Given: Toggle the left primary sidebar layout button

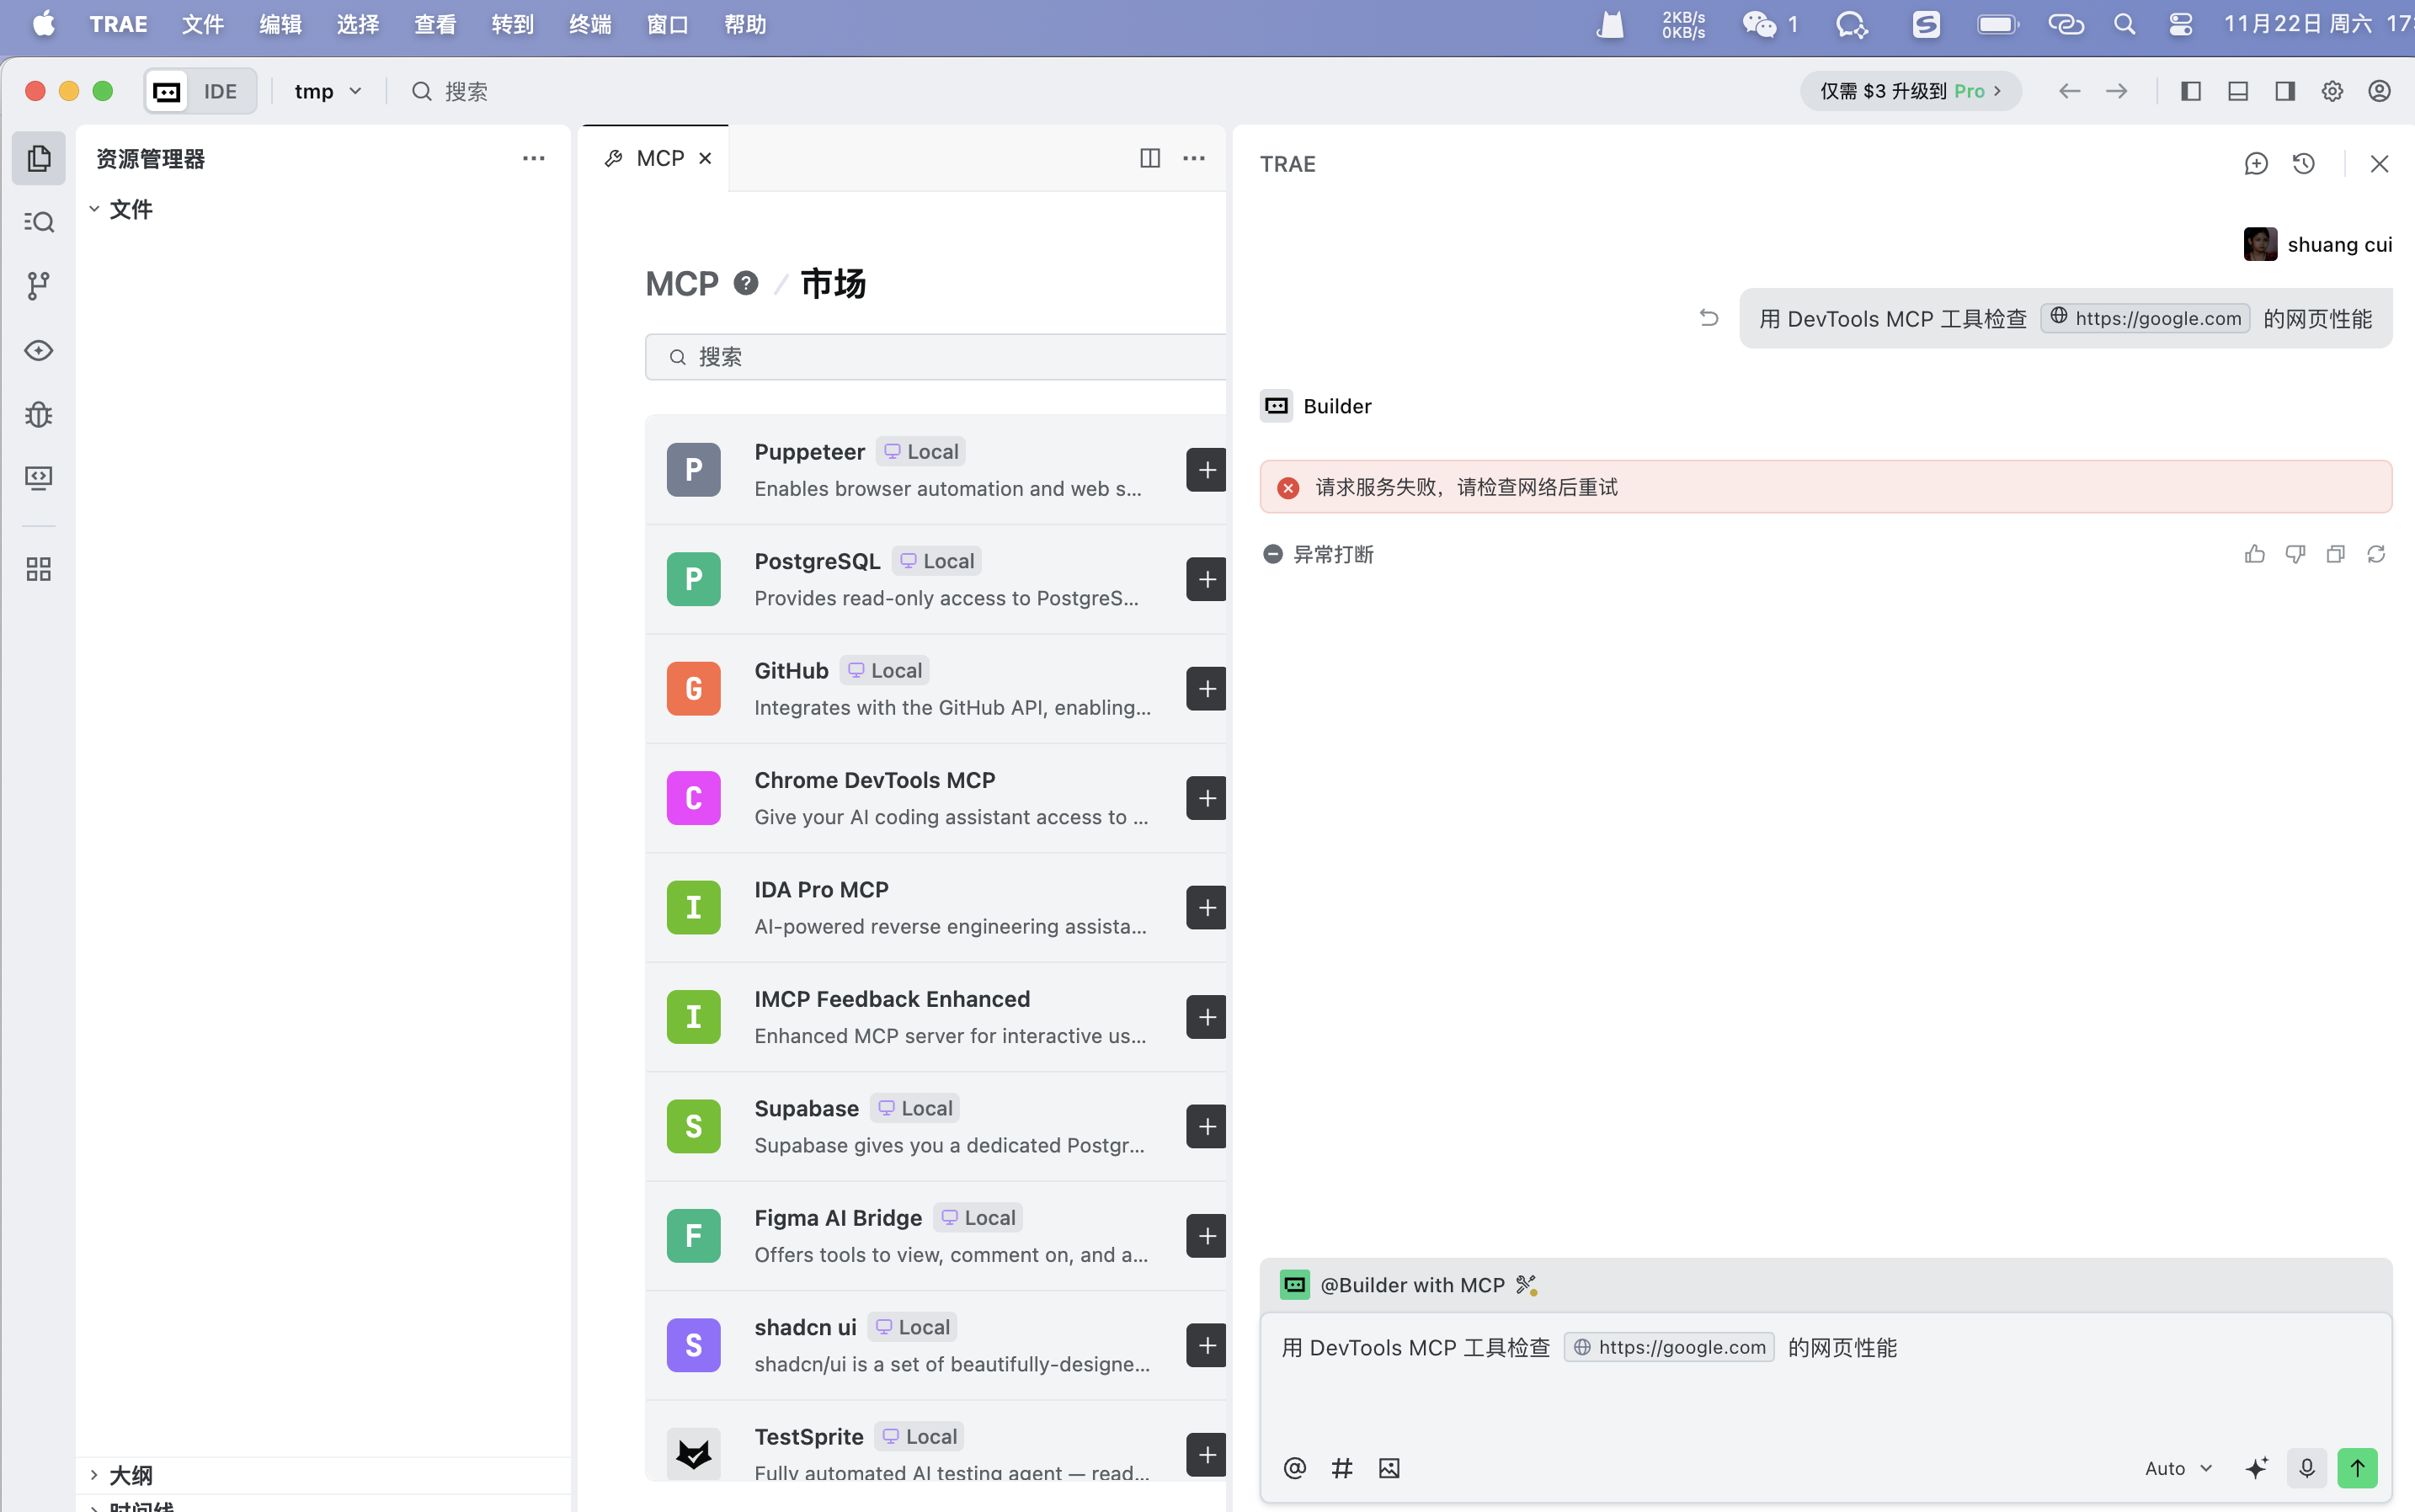Looking at the screenshot, I should point(2190,91).
